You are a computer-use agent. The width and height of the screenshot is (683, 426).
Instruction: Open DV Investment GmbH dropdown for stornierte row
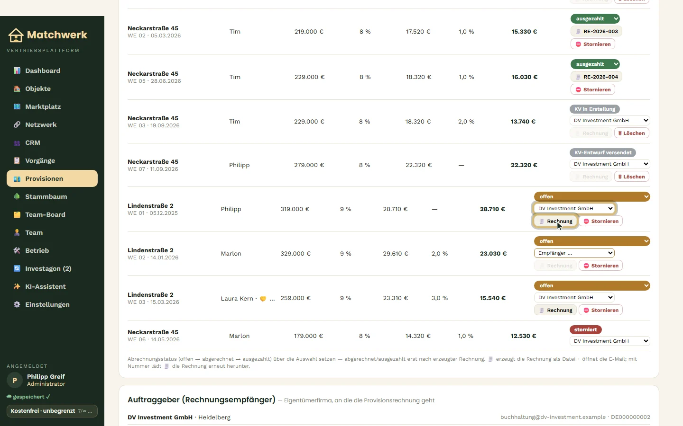coord(609,341)
